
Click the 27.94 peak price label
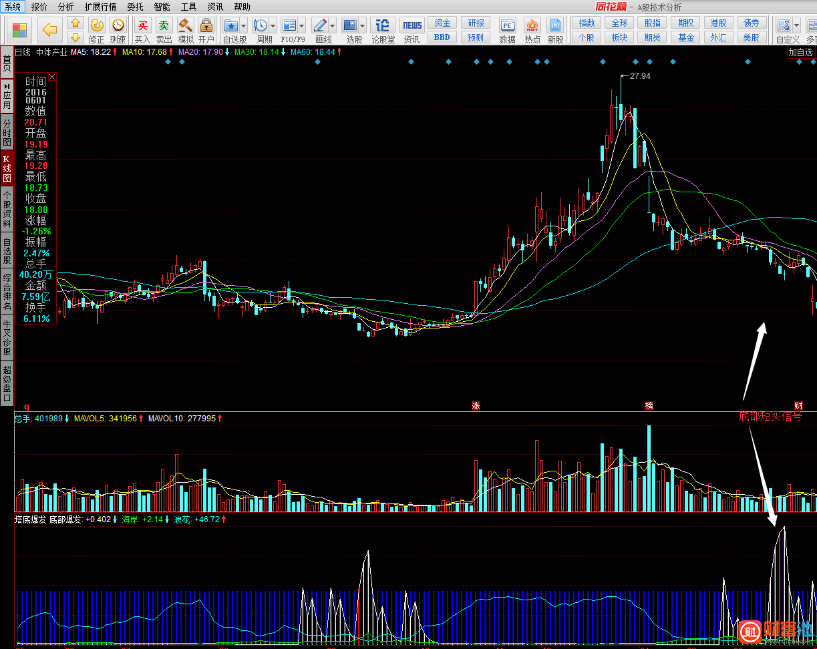point(640,76)
